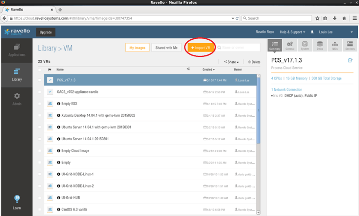This screenshot has height=216, width=359.
Task: Click the Learn icon in sidebar
Action: coord(17,202)
